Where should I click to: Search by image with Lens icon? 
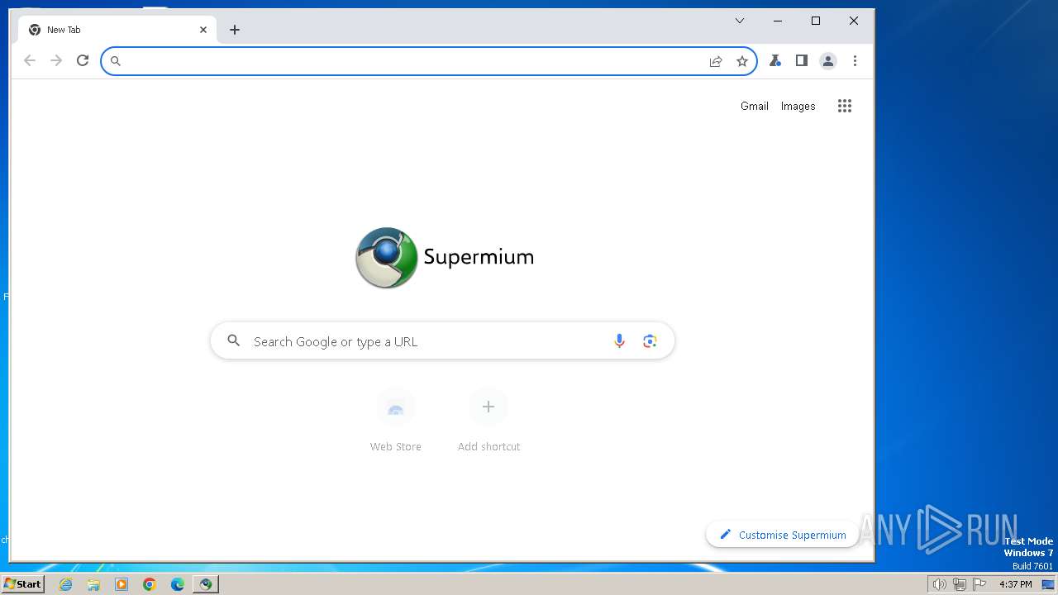(650, 341)
